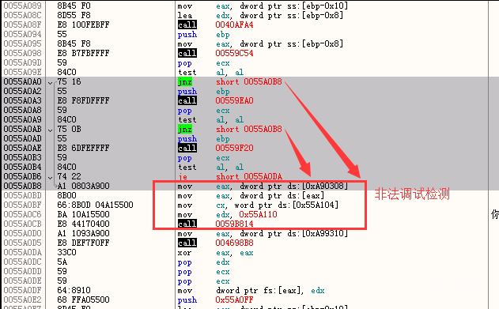Select push operand 0x55A0FF
The image size is (499, 309).
coord(234,300)
